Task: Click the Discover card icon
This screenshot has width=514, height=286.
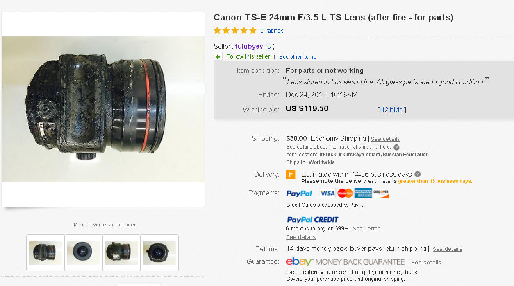Action: 381,193
